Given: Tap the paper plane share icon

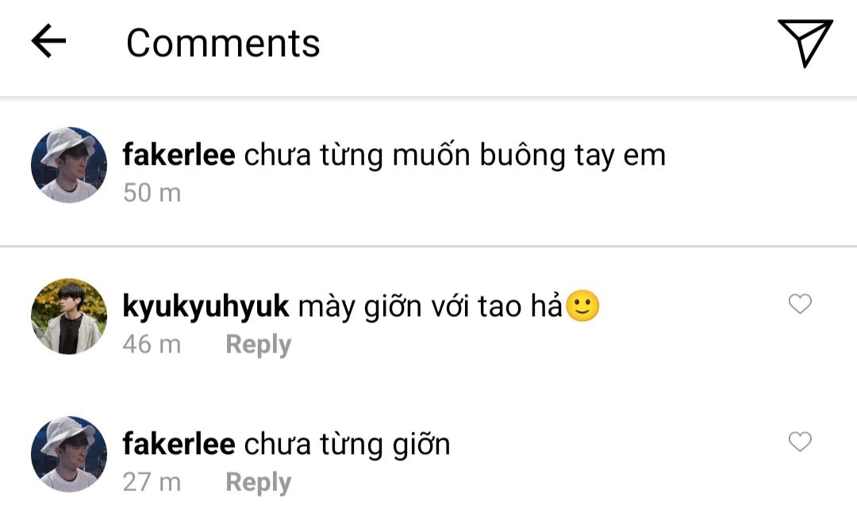Looking at the screenshot, I should coord(805,42).
